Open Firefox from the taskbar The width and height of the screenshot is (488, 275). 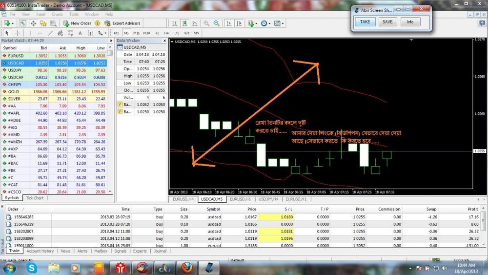pos(187,268)
